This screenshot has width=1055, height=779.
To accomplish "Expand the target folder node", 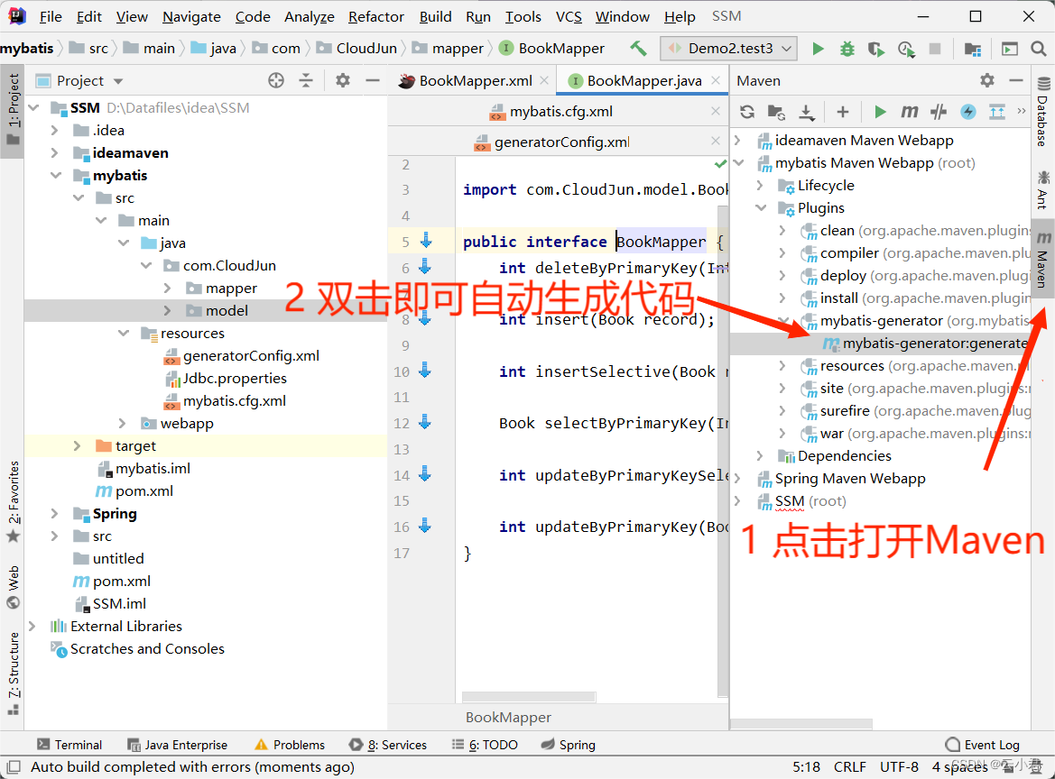I will (x=78, y=446).
